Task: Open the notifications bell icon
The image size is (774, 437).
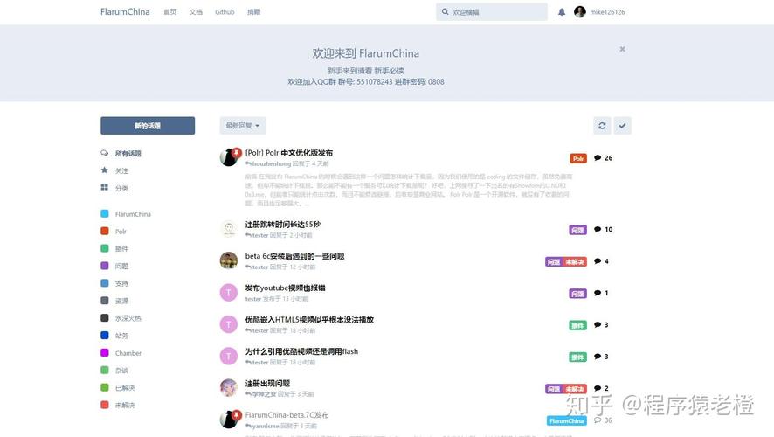Action: (x=562, y=12)
